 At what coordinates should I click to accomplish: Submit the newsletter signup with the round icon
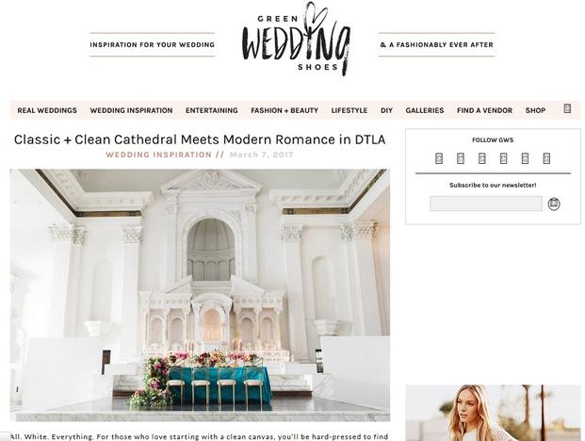554,204
